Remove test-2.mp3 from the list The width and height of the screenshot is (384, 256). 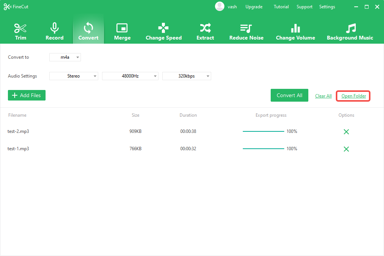(x=346, y=132)
